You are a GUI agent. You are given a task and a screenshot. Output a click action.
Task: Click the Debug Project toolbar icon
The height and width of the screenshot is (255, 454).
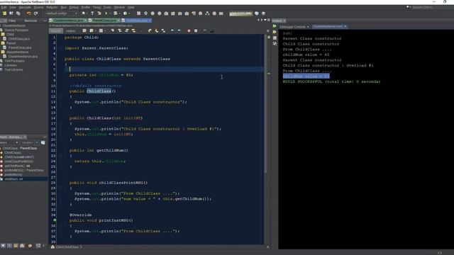[x=116, y=13]
